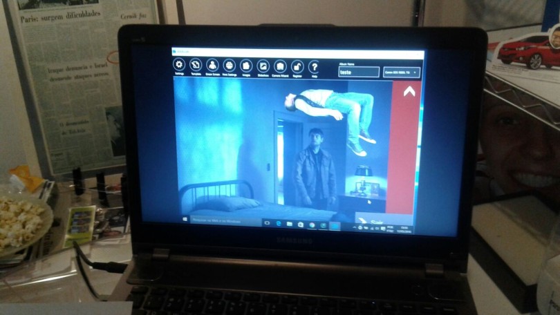Click the Windows taskbar search box

(225, 221)
